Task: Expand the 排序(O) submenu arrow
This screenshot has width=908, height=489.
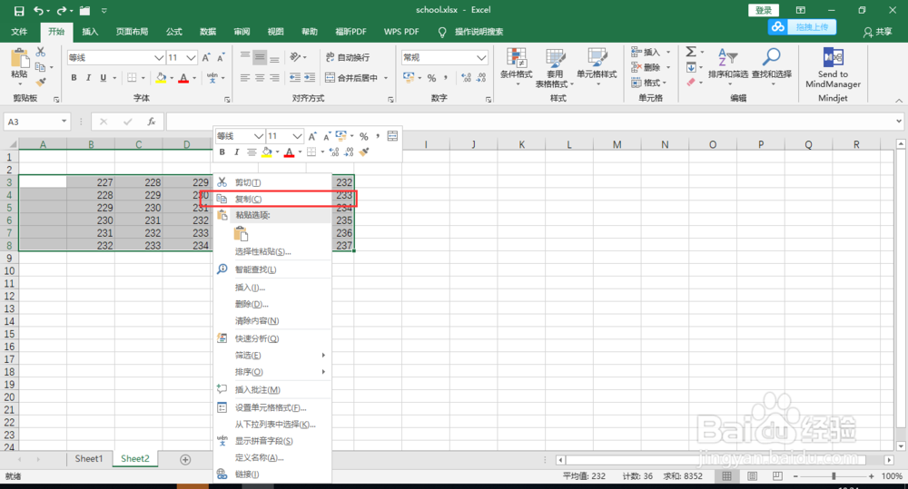Action: (323, 372)
